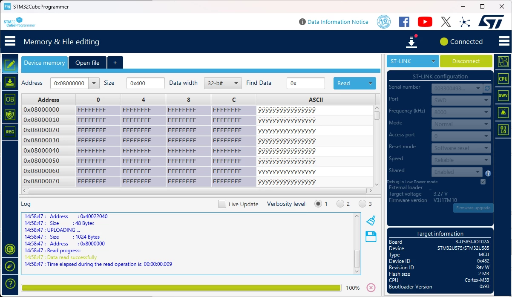Image resolution: width=512 pixels, height=297 pixels.
Task: Click the Address input field
Action: tap(69, 83)
